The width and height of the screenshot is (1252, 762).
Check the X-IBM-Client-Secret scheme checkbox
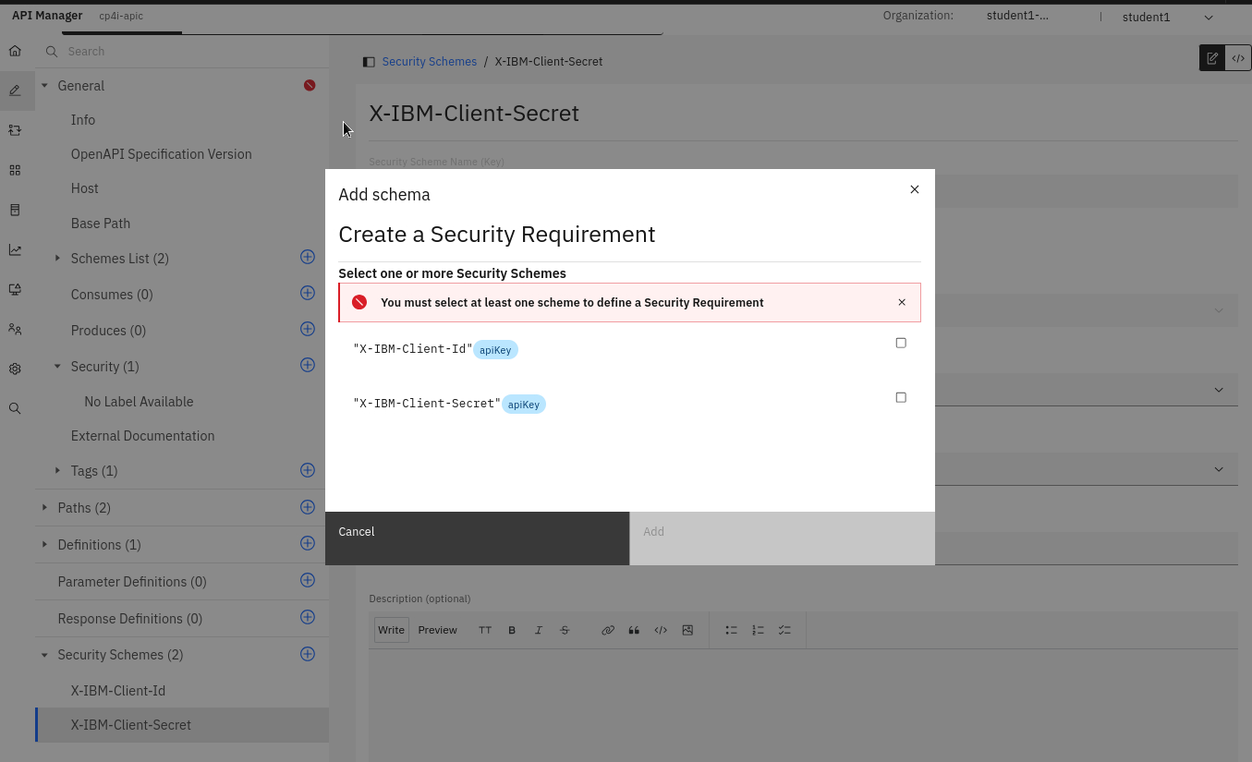[x=901, y=397]
